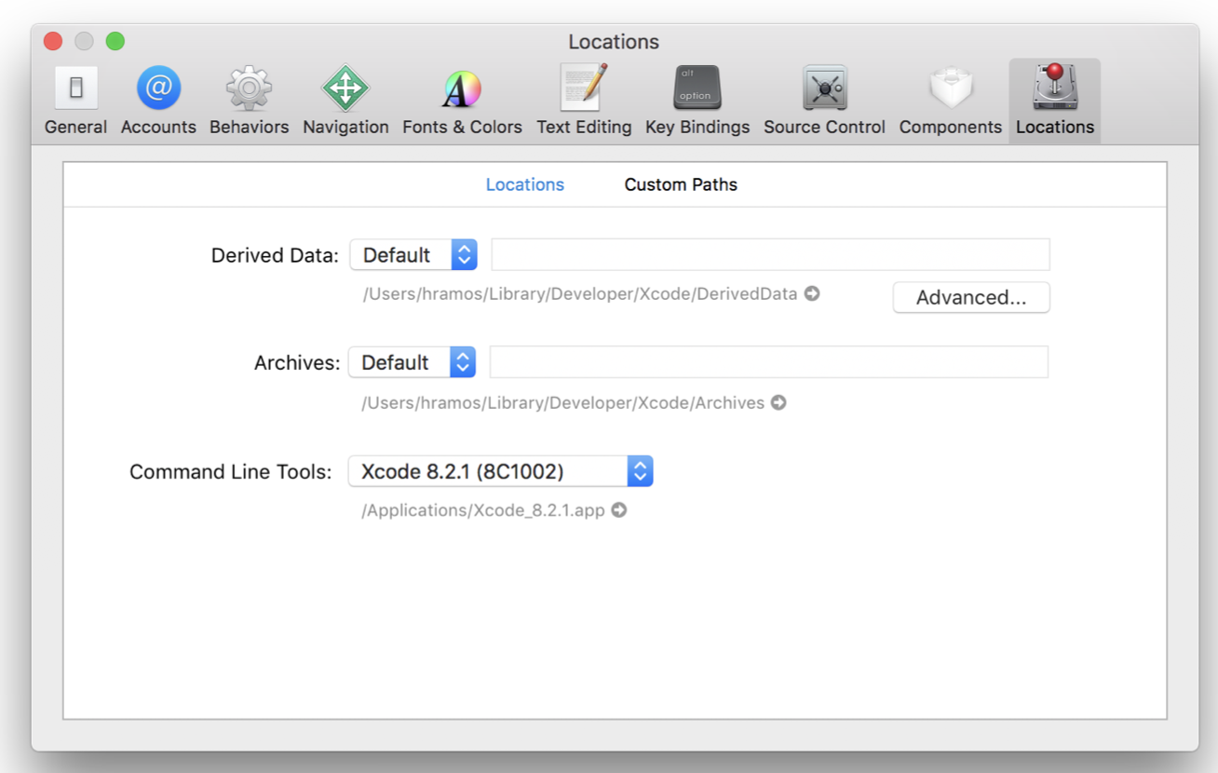The height and width of the screenshot is (773, 1218).
Task: Click the Advanced... button
Action: (x=971, y=297)
